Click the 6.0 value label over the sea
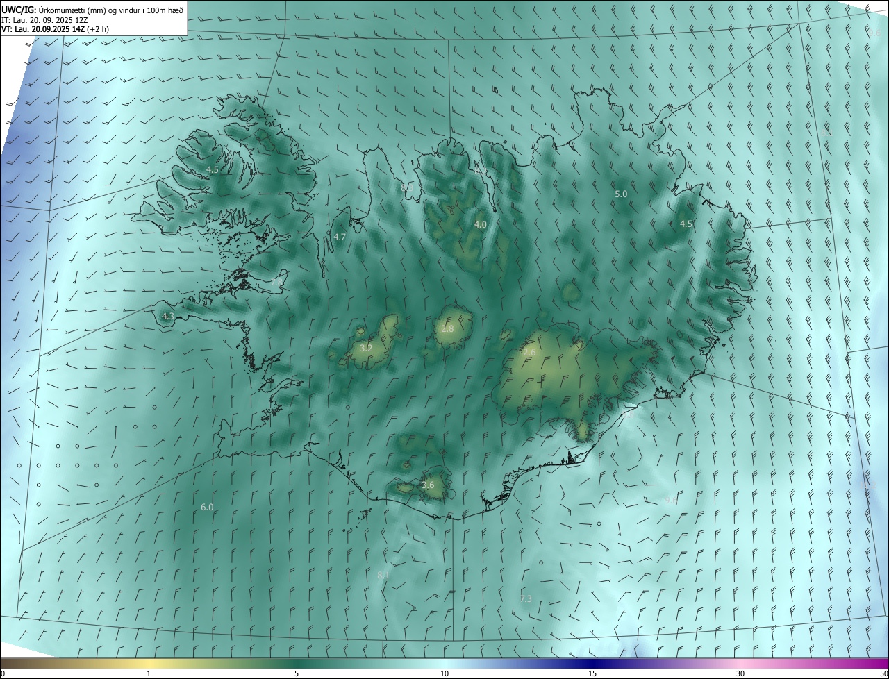Image resolution: width=889 pixels, height=679 pixels. click(207, 507)
